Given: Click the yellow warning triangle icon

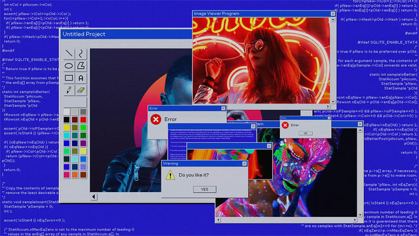Looking at the screenshot, I should point(170,175).
